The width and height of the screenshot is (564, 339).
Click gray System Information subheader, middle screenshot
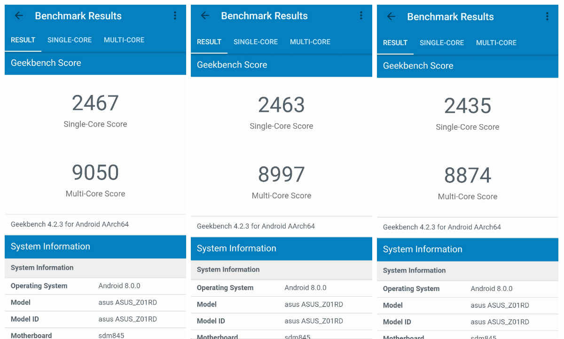point(282,270)
